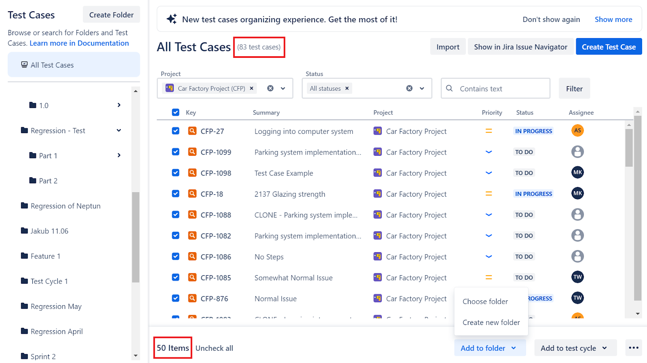Click the unassigned avatar in CFP-1099 row

[577, 152]
